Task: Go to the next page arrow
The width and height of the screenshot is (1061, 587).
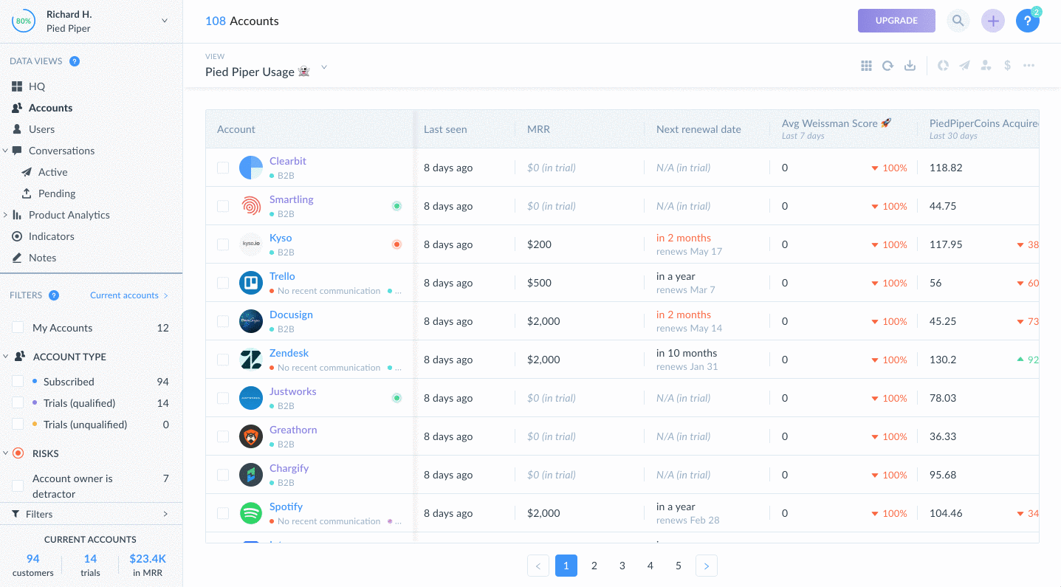Action: [707, 566]
